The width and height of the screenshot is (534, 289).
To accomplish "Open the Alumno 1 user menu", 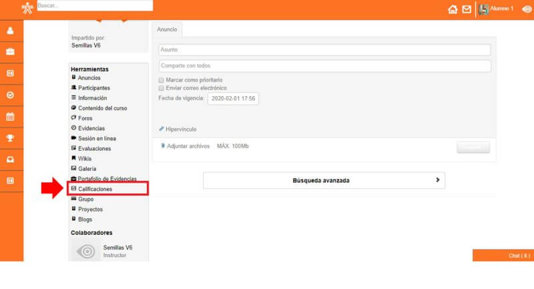I will click(x=496, y=9).
